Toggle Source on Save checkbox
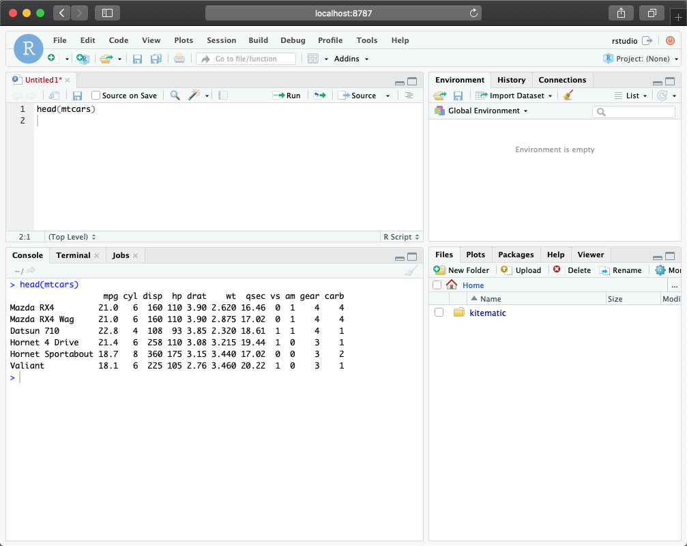The width and height of the screenshot is (687, 546). 96,95
